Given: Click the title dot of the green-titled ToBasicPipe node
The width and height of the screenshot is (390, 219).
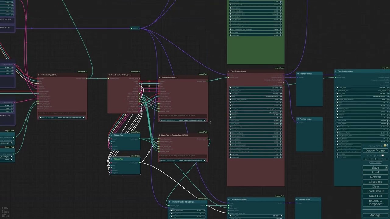Looking at the screenshot, I should point(112,159).
